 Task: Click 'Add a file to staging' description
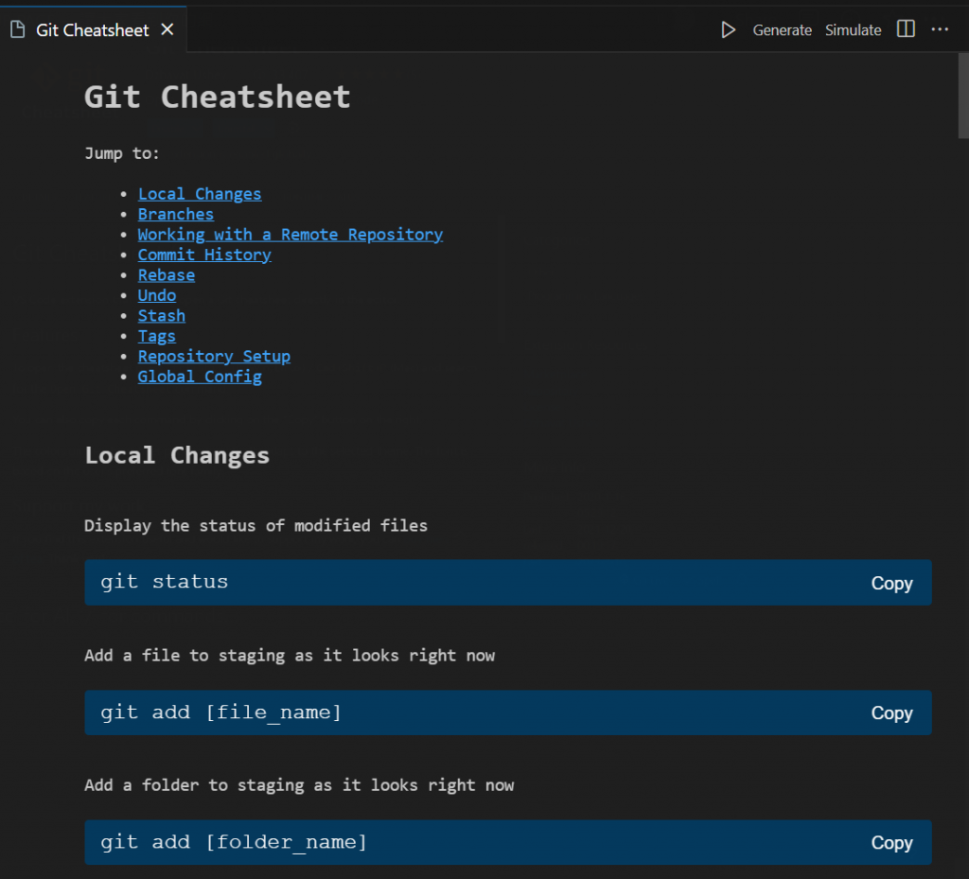coord(290,656)
